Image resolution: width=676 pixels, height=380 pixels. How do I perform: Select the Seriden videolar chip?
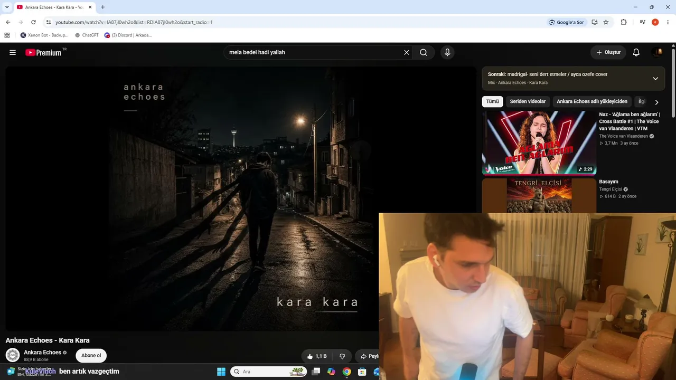coord(528,101)
